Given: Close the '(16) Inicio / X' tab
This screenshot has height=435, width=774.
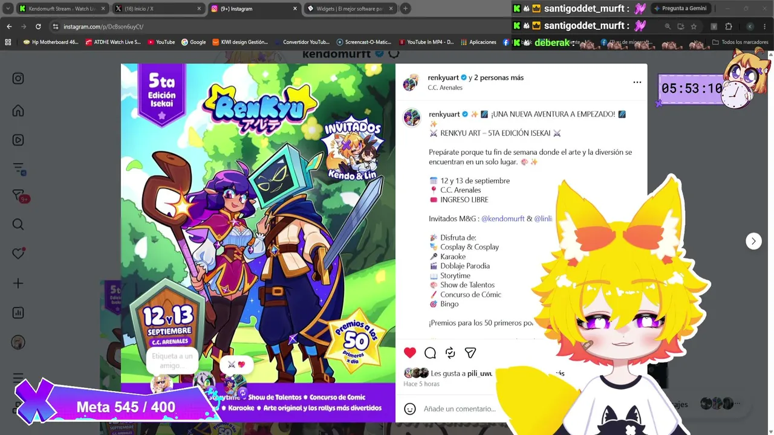Looking at the screenshot, I should click(199, 8).
